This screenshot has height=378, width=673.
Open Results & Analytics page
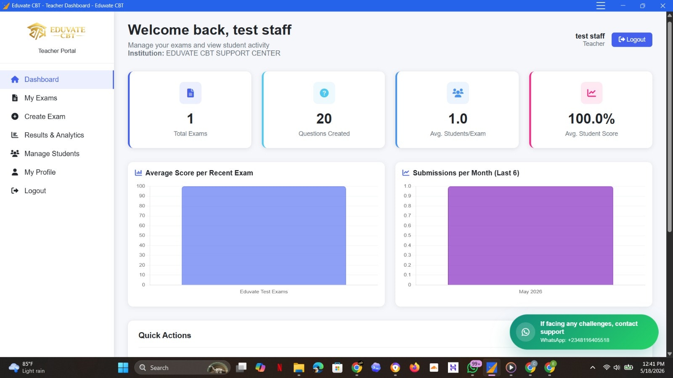[57, 135]
